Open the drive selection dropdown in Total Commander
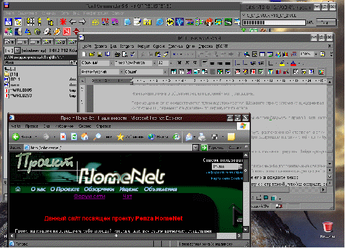Viewport: 345px width, 248px height. pos(17,50)
